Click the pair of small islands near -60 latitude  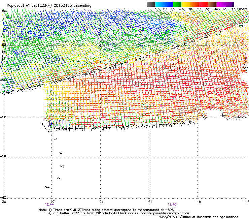[47, 187]
